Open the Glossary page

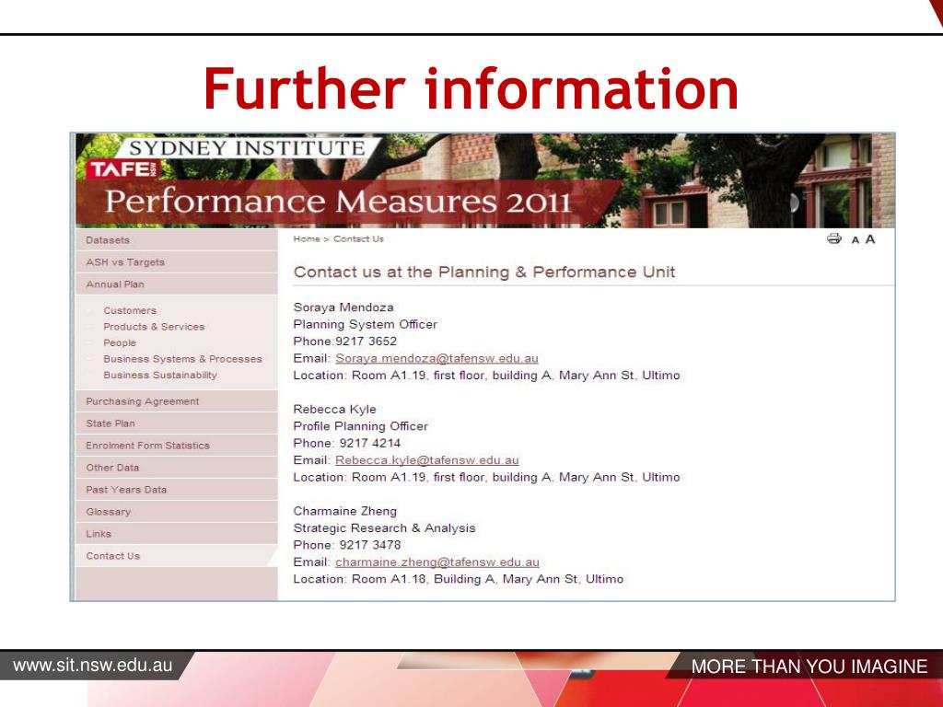[x=176, y=512]
